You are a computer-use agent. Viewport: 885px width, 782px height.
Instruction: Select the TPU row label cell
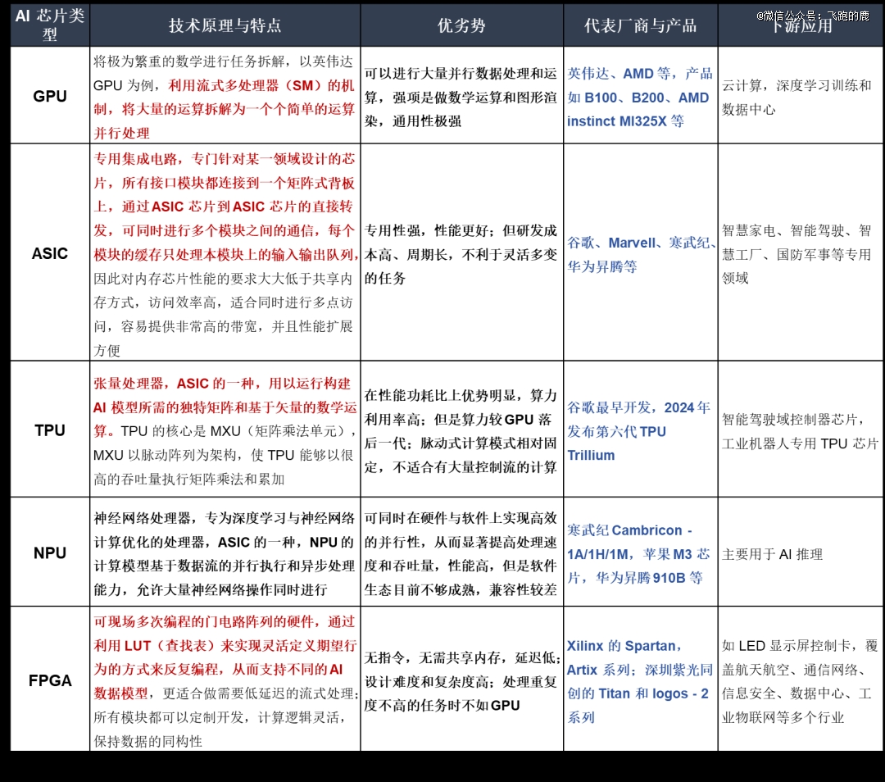click(50, 429)
